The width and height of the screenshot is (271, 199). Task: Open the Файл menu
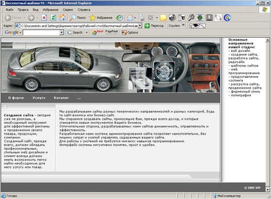(10, 10)
